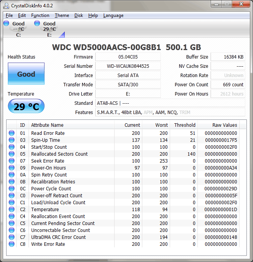This screenshot has width=253, height=262.
Task: Open the Disk menu
Action: [79, 15]
